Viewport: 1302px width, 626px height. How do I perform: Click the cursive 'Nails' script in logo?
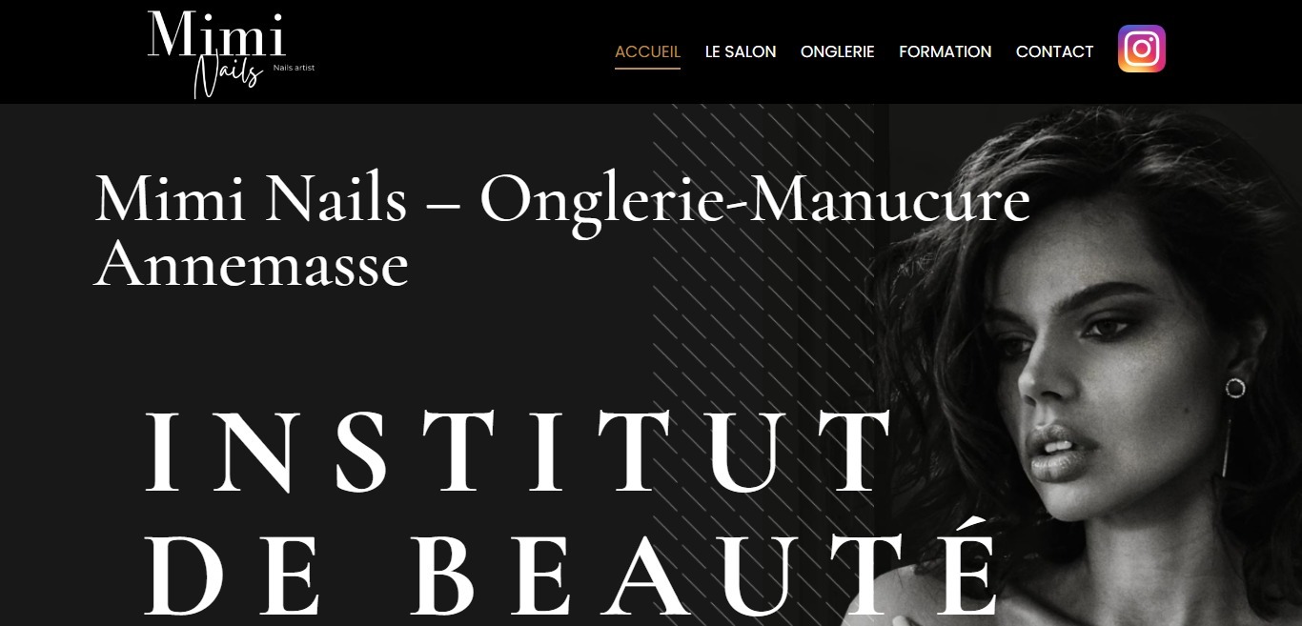coord(227,73)
